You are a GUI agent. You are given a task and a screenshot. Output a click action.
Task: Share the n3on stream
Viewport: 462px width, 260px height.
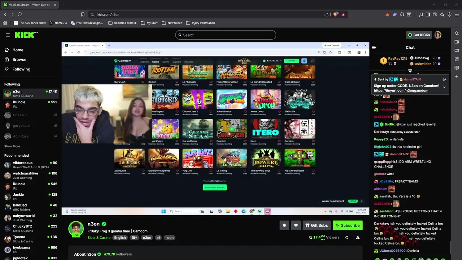[346, 237]
